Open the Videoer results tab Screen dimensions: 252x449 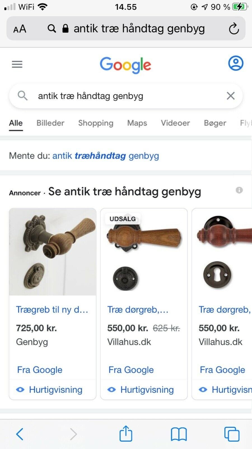tap(175, 123)
